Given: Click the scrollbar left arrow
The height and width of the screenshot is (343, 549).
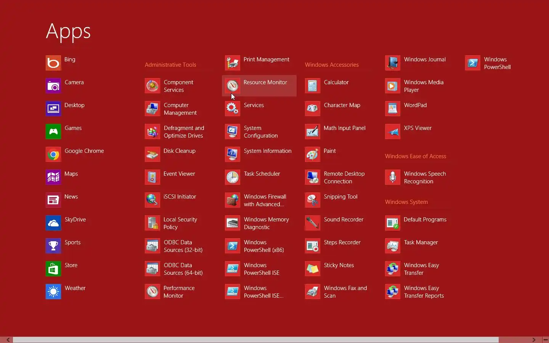Looking at the screenshot, I should pos(8,340).
